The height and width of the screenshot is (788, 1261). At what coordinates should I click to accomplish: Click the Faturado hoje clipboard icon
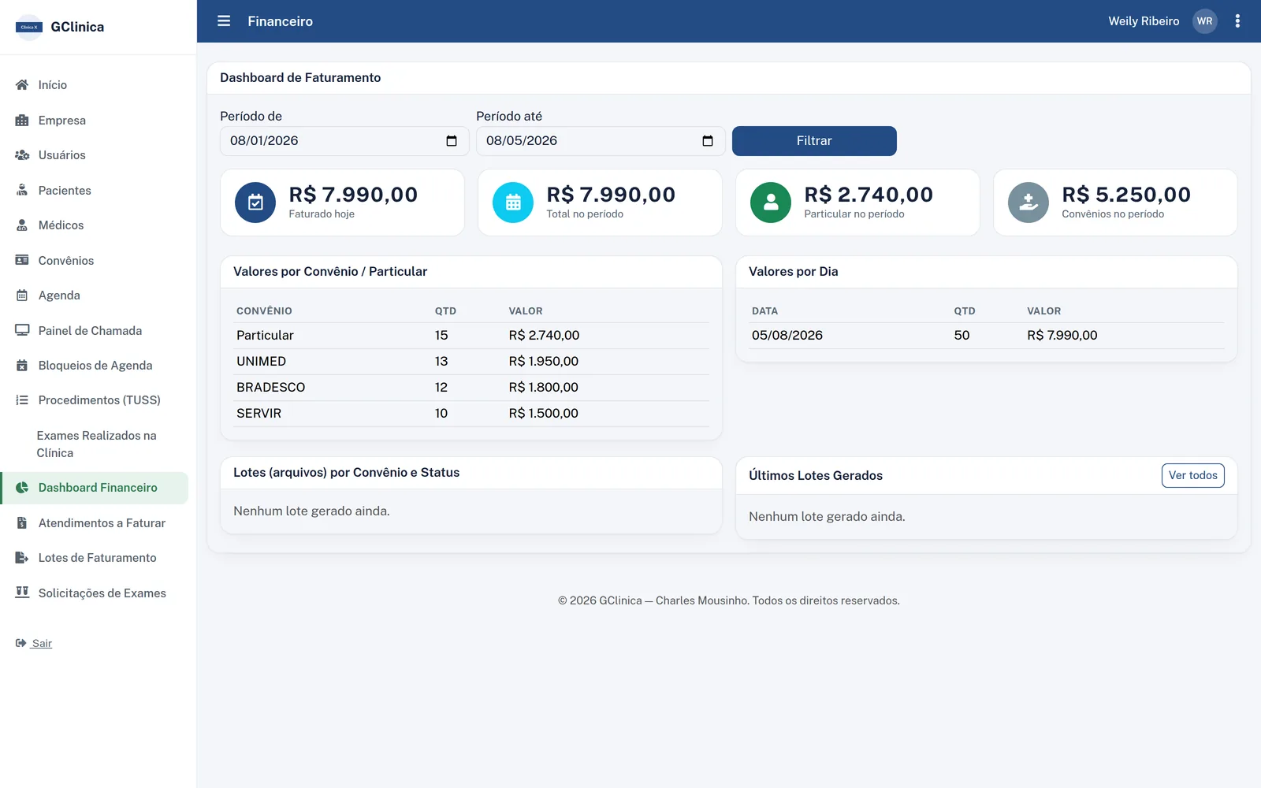pos(255,203)
